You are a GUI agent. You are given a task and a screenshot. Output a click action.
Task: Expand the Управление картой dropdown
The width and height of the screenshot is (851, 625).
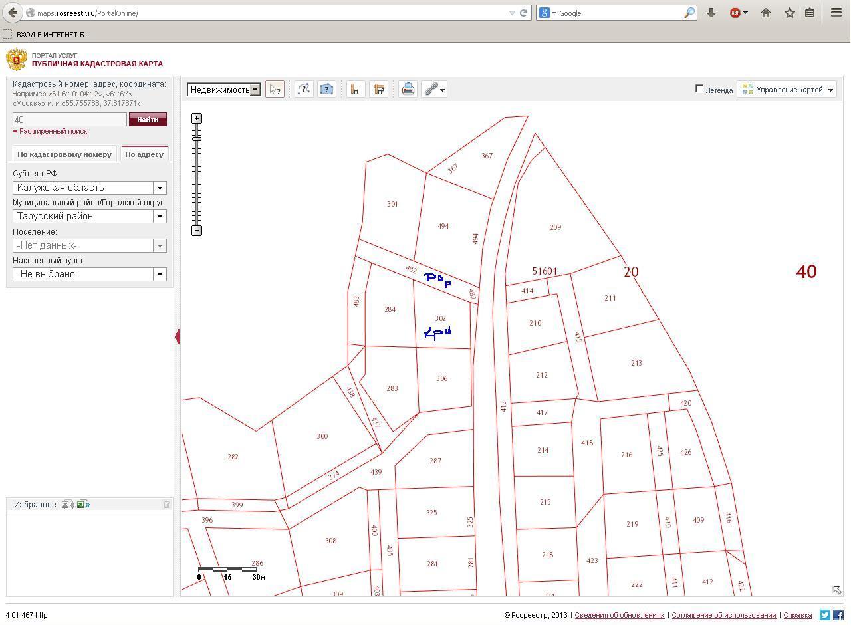click(788, 90)
